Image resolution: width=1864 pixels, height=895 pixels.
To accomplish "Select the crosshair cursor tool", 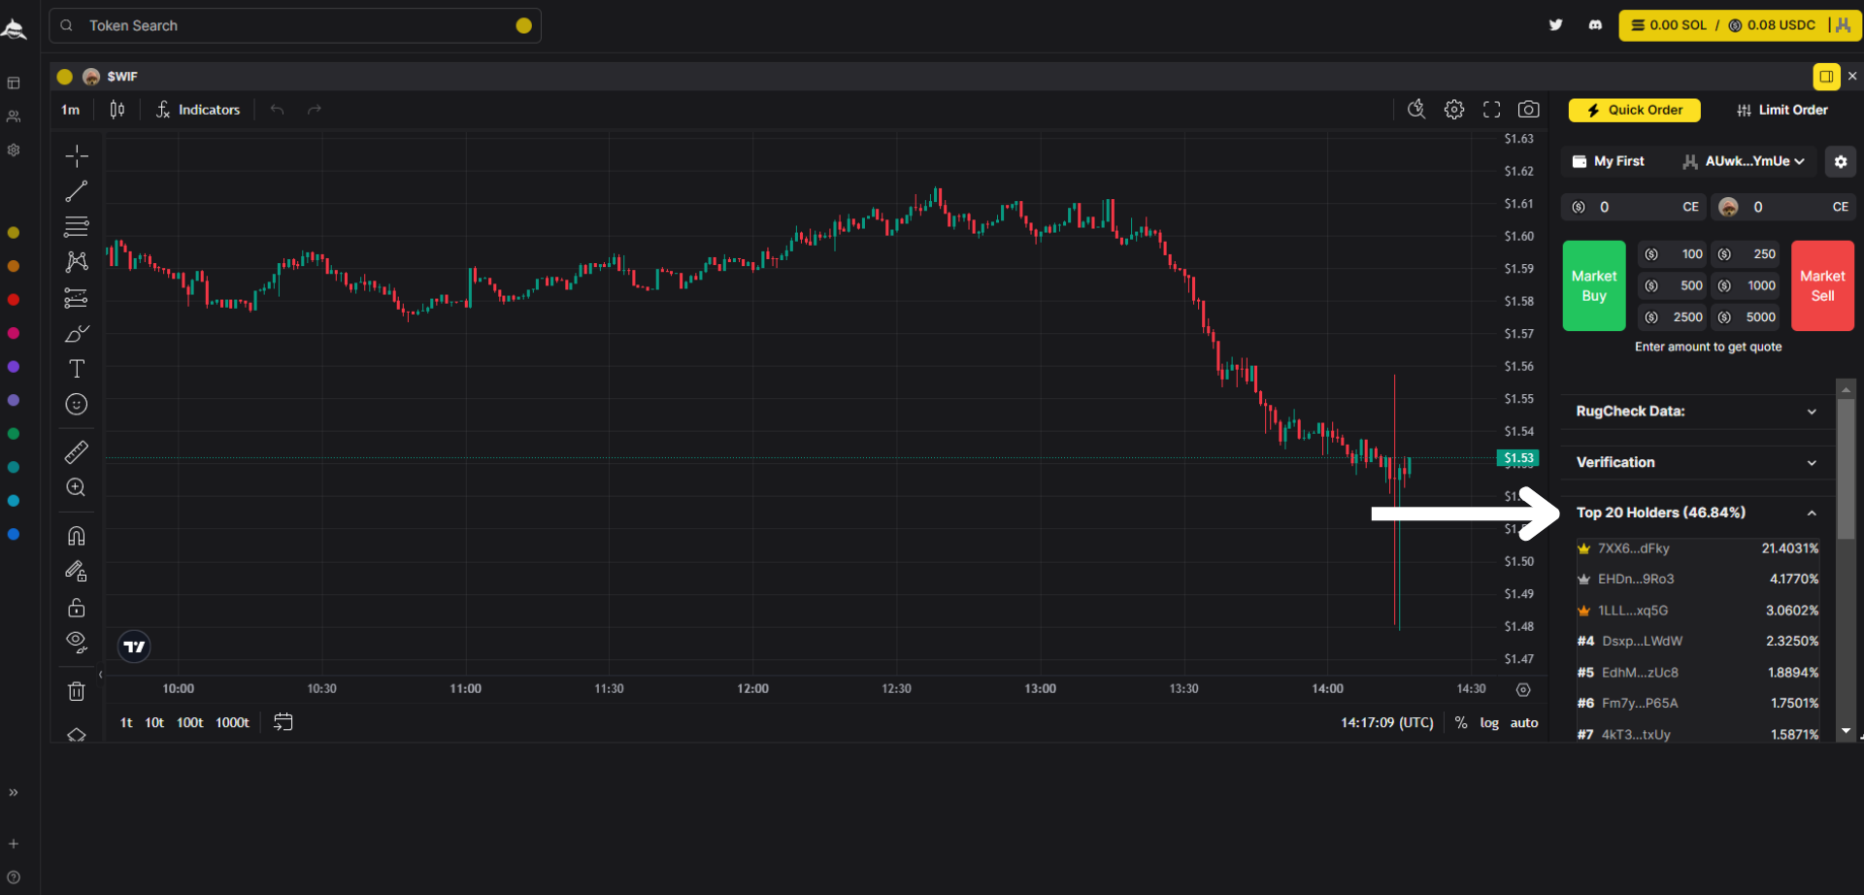I will click(77, 155).
